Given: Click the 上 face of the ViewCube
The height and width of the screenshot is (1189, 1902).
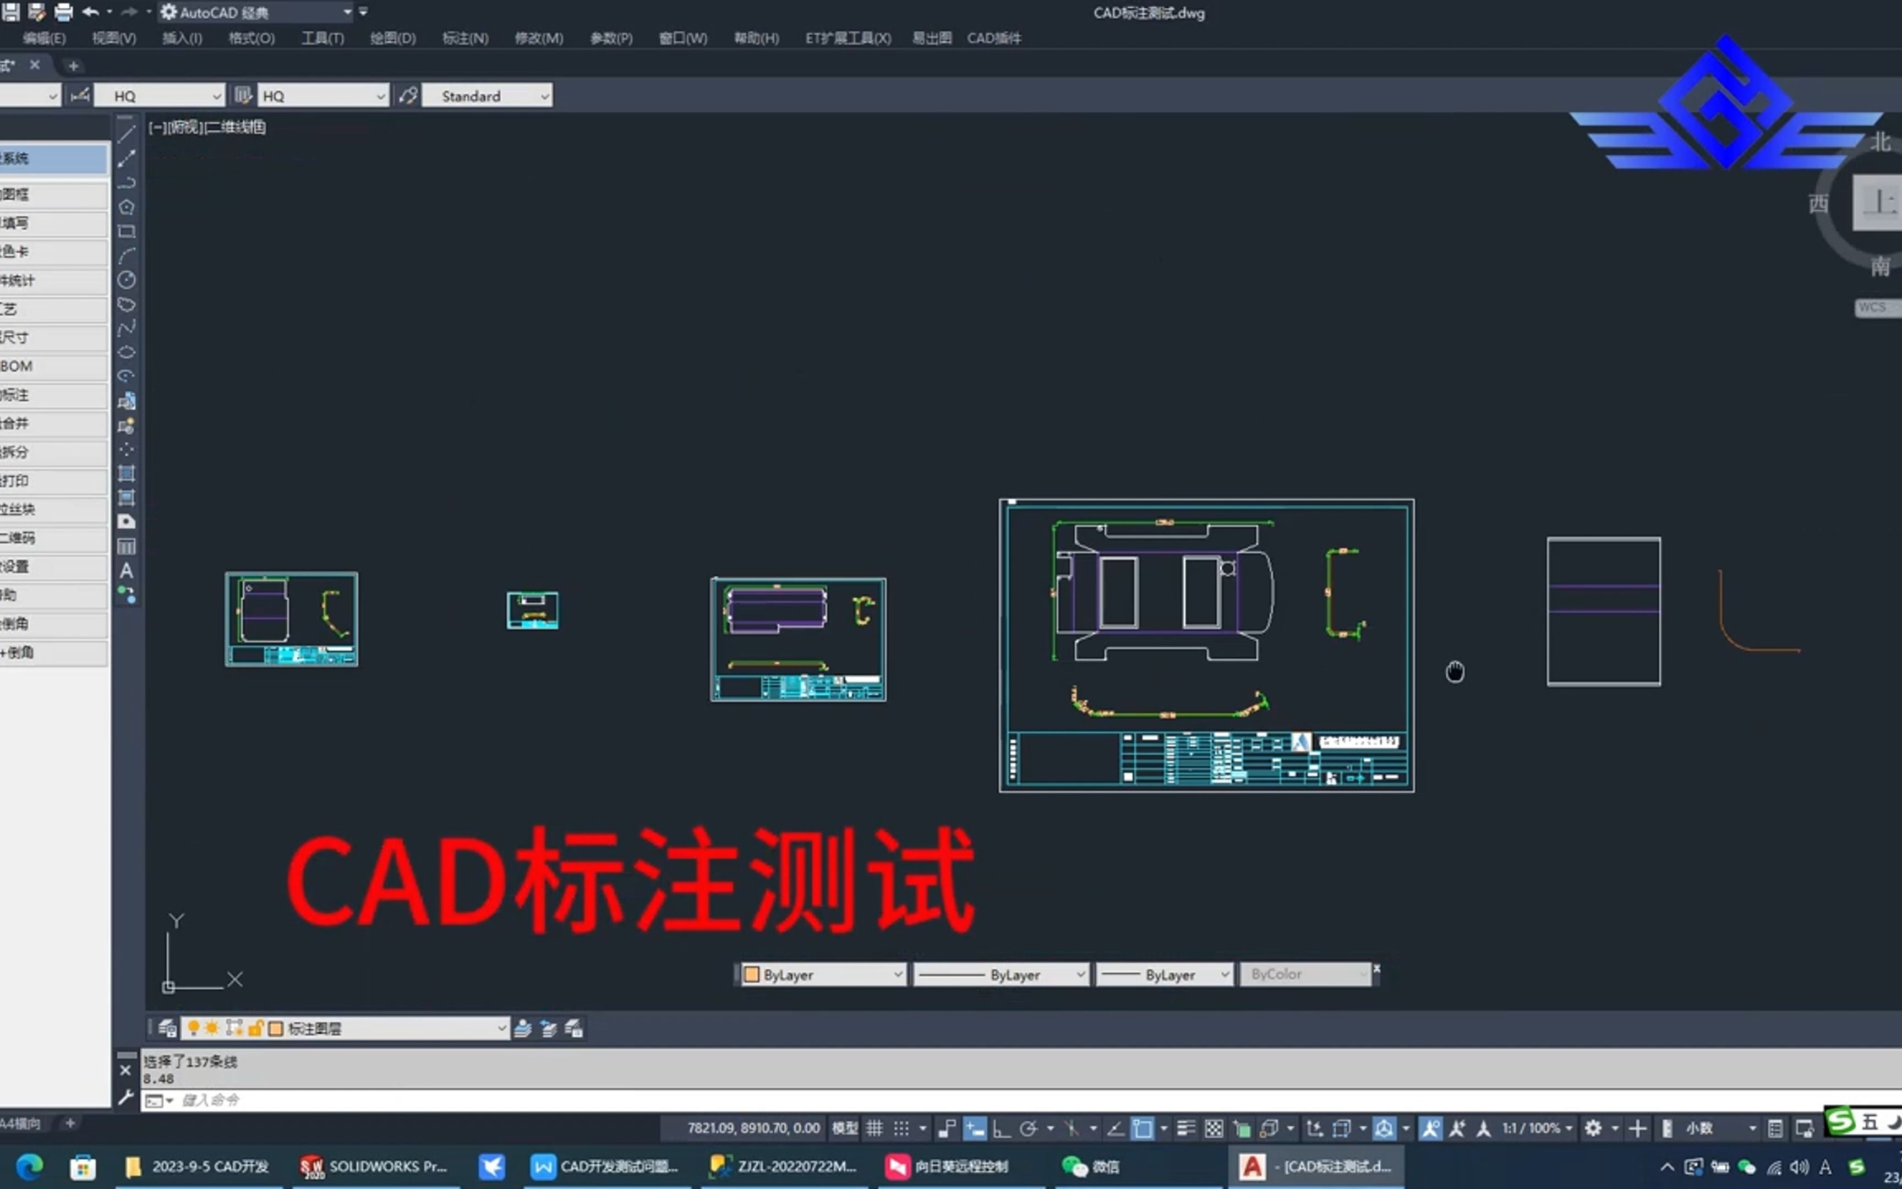Looking at the screenshot, I should [1878, 203].
